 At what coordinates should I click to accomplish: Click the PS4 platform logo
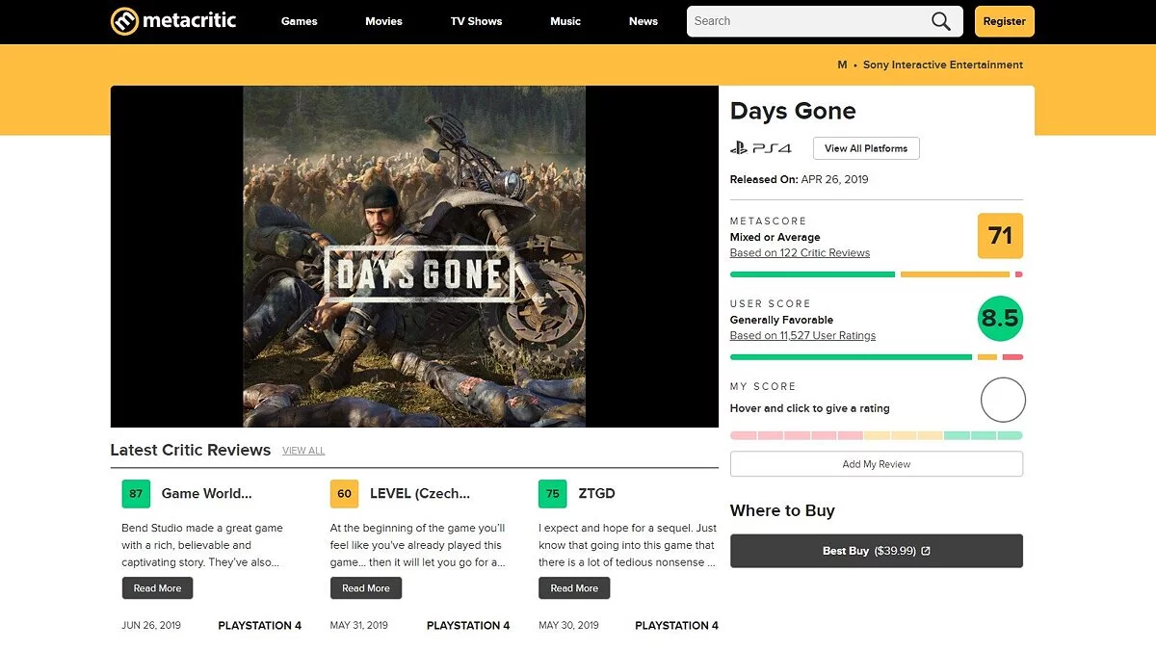coord(761,148)
